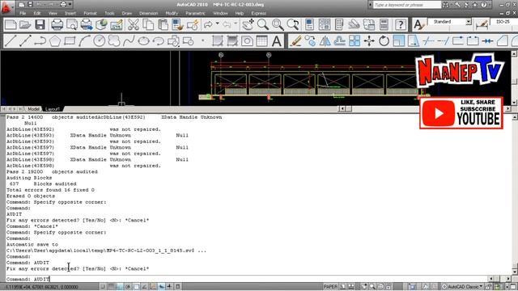
Task: Select the Ellipse tool
Action: 143,41
